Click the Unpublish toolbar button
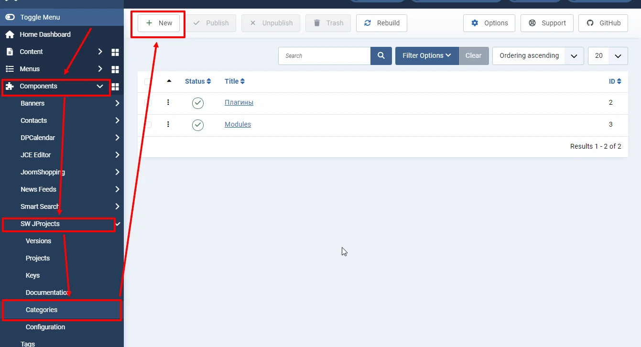641x347 pixels. pos(271,23)
